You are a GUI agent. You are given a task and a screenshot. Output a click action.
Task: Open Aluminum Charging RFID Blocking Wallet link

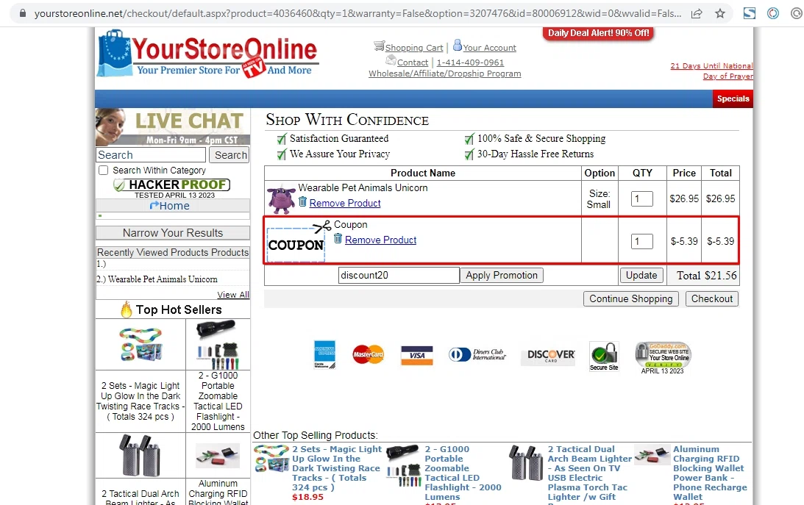[710, 473]
